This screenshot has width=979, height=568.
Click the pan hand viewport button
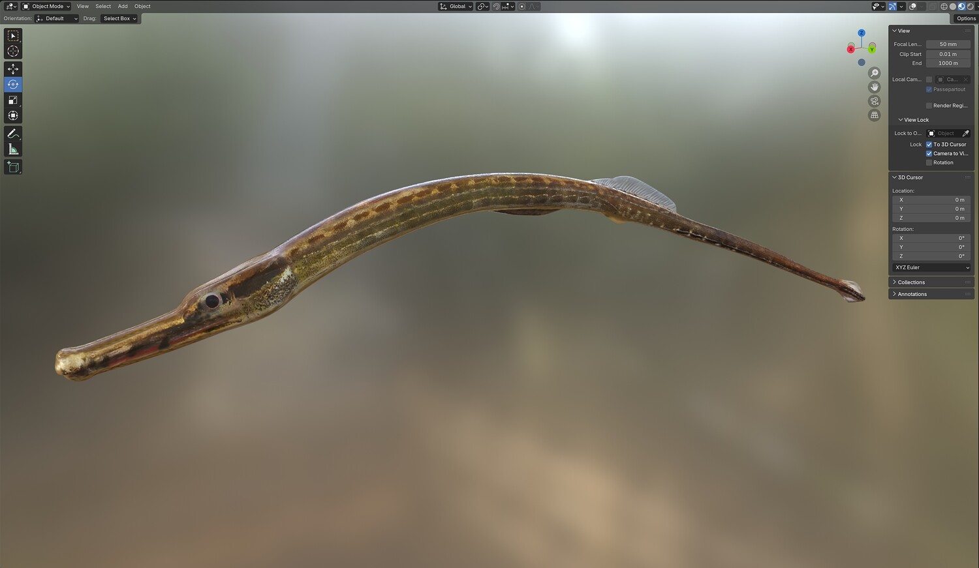[x=875, y=87]
